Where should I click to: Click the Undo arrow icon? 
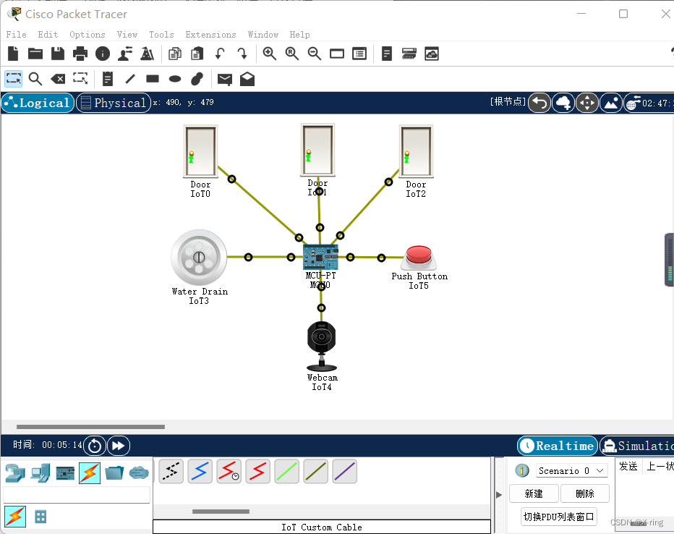220,54
